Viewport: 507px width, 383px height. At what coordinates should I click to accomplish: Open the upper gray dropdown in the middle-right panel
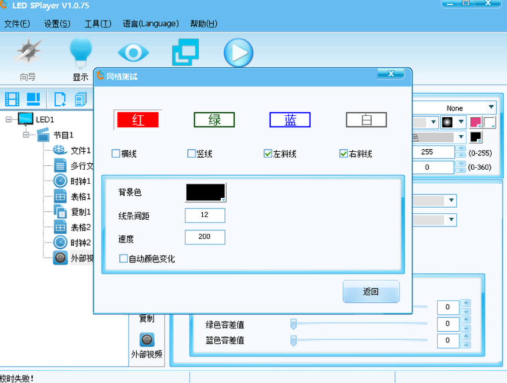tap(452, 200)
